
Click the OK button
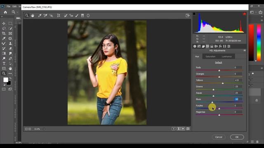click(237, 137)
